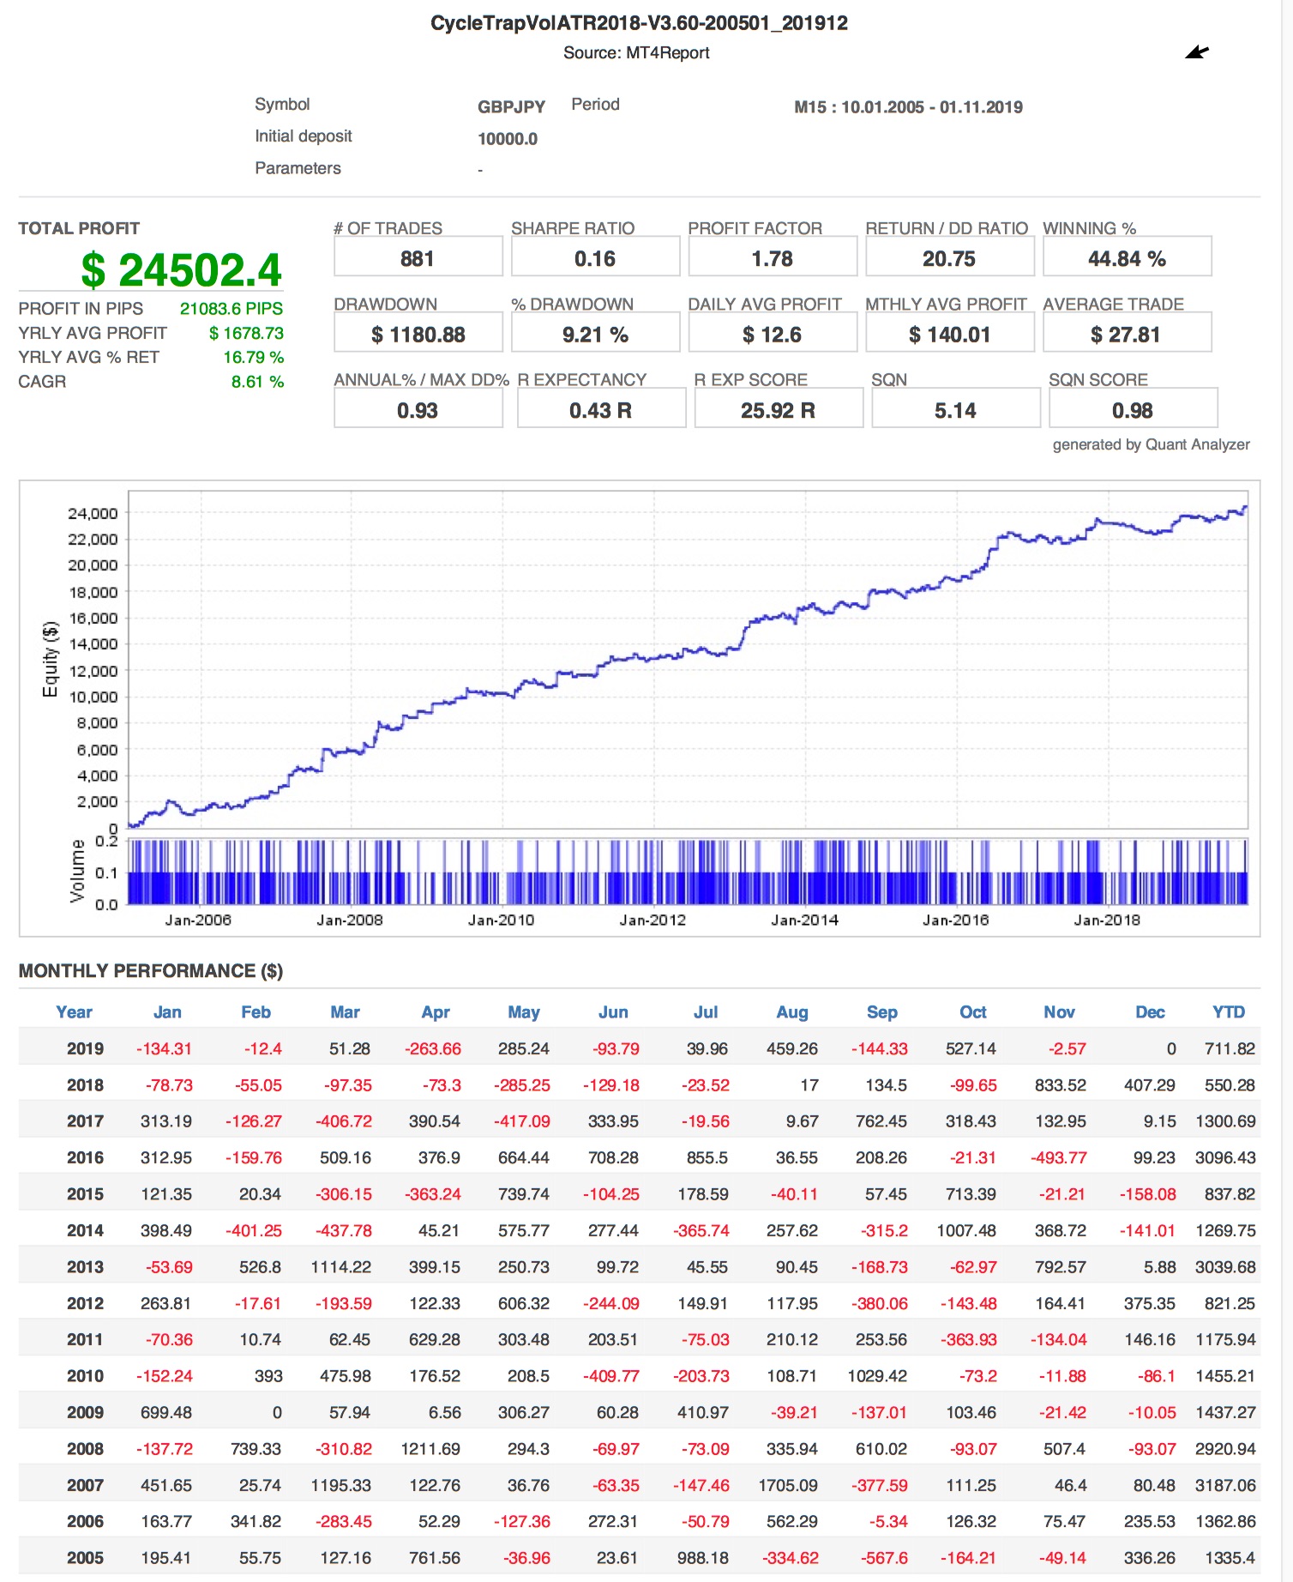Click the R Expectancy value 0.43 R
The height and width of the screenshot is (1582, 1293).
coord(600,410)
